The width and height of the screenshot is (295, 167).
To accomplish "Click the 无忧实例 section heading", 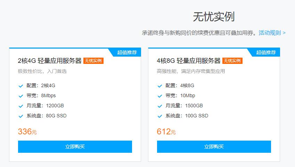I will tap(214, 17).
